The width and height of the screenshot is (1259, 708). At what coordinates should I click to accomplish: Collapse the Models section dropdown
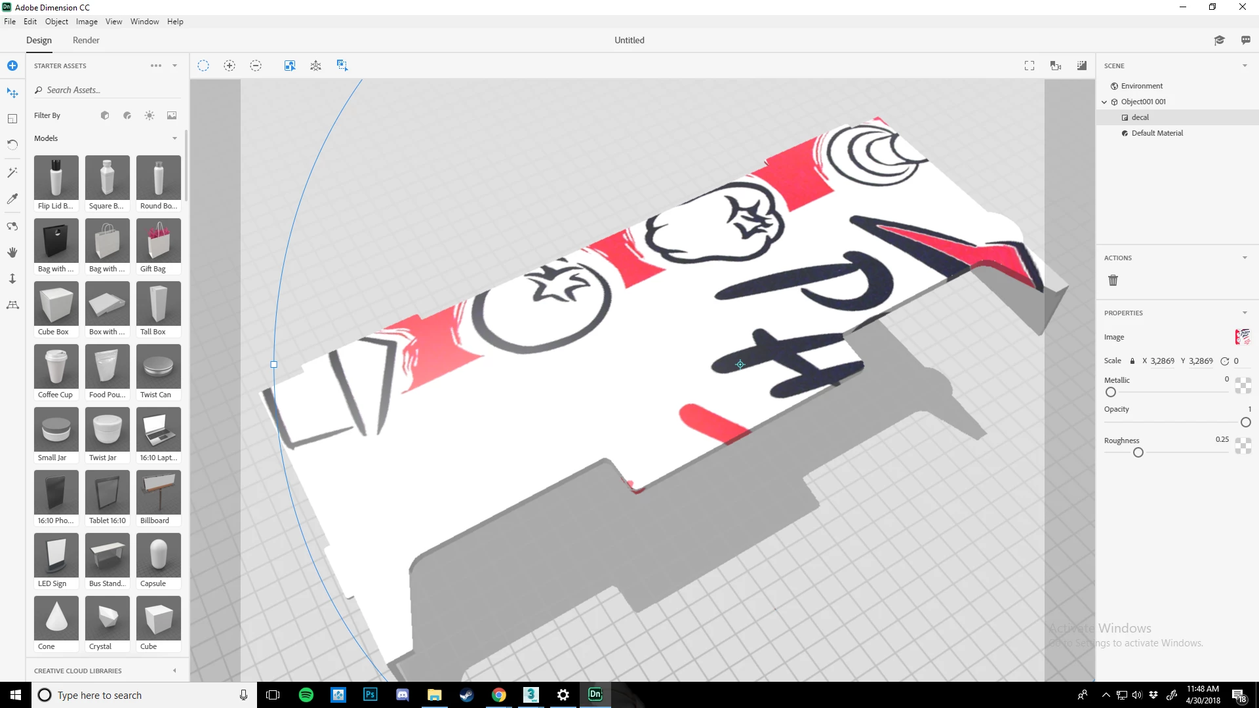[174, 138]
